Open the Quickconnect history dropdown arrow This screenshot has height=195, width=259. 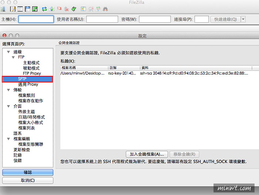coord(243,19)
